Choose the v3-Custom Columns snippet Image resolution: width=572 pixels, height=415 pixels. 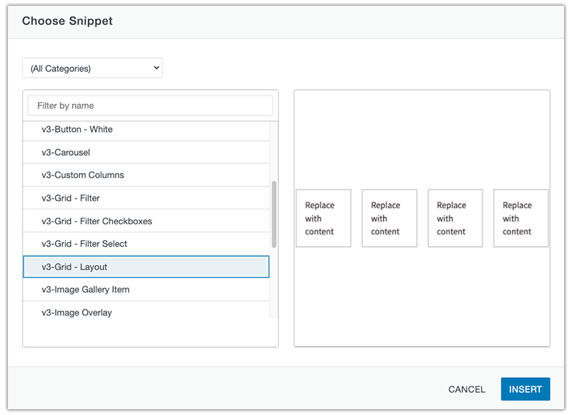coord(147,175)
